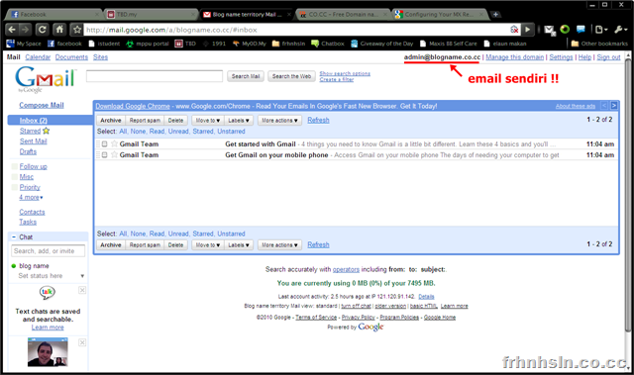634x375 pixels.
Task: Click the top Archive button
Action: coord(111,121)
